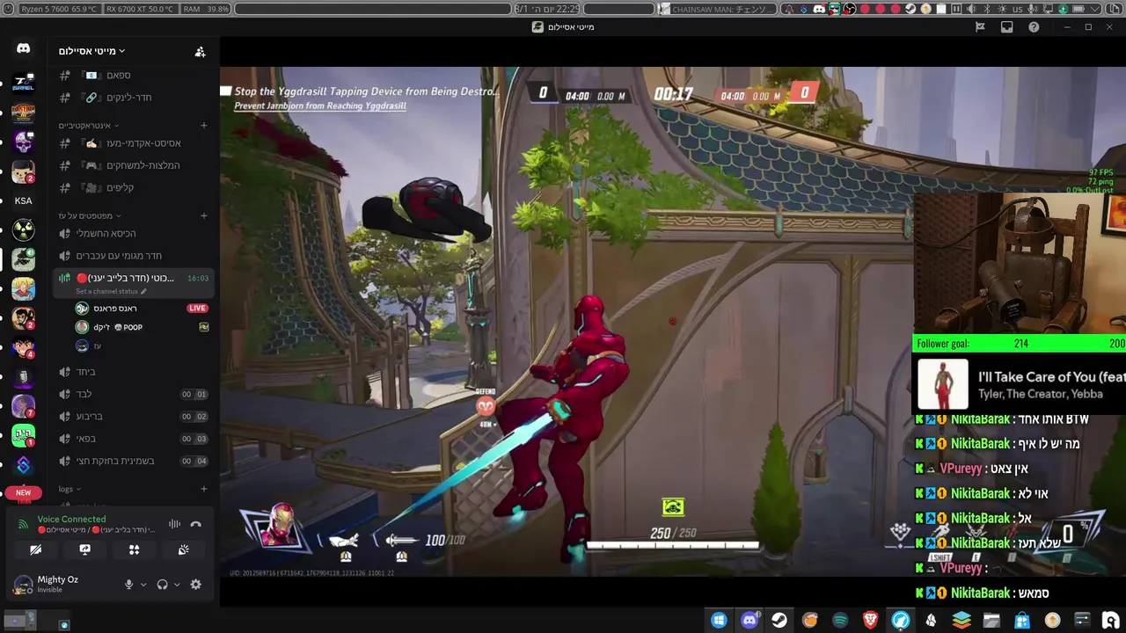The height and width of the screenshot is (633, 1126).
Task: Join the חדר מגומי עם עכברים voice channel
Action: point(132,256)
